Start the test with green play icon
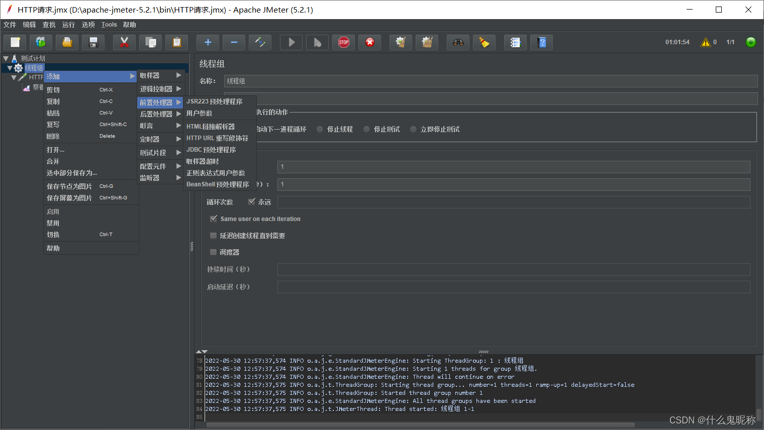The width and height of the screenshot is (764, 430). [292, 42]
